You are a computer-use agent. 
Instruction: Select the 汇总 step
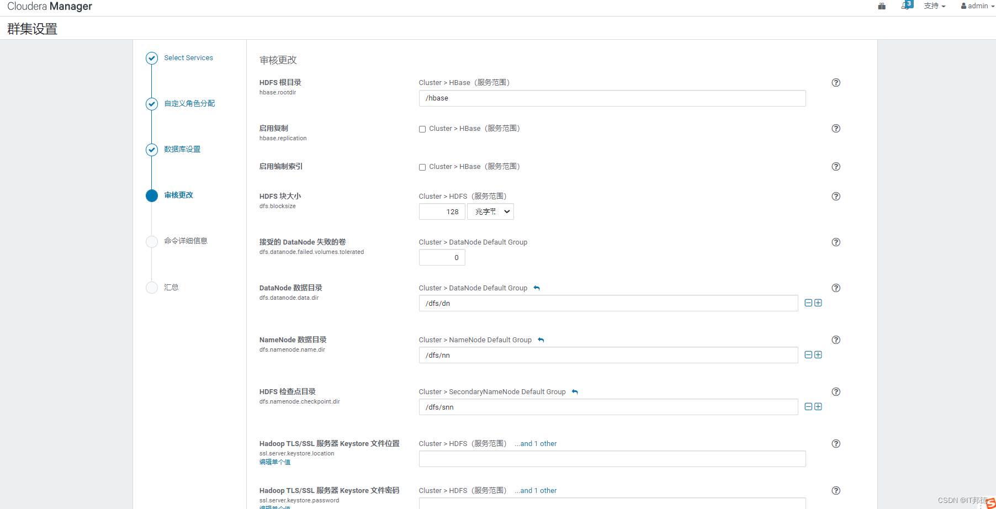click(x=171, y=288)
